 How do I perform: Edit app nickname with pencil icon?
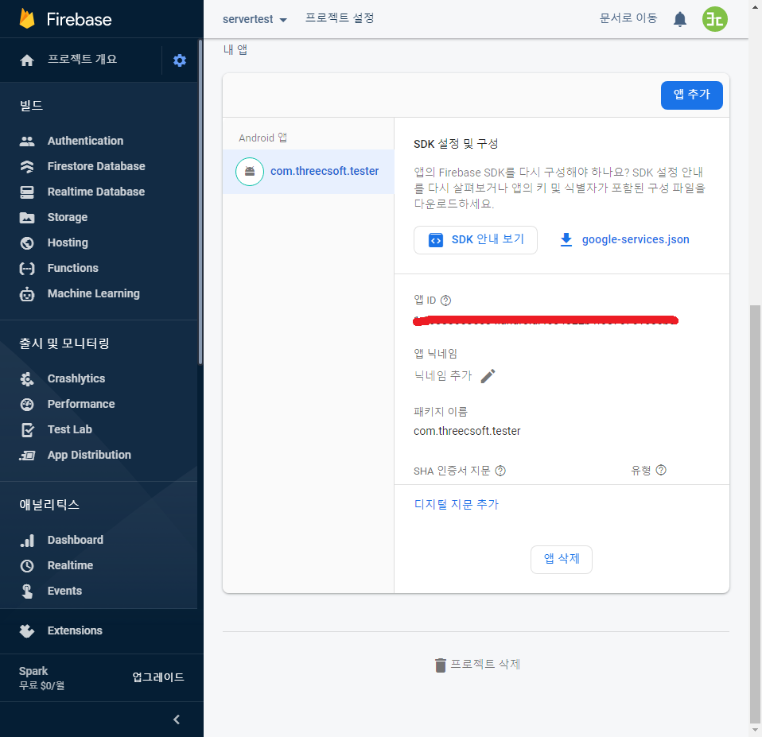pyautogui.click(x=488, y=375)
